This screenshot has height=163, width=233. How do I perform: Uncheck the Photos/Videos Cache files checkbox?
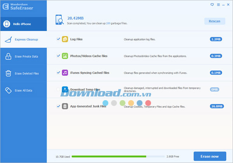[x=58, y=56]
